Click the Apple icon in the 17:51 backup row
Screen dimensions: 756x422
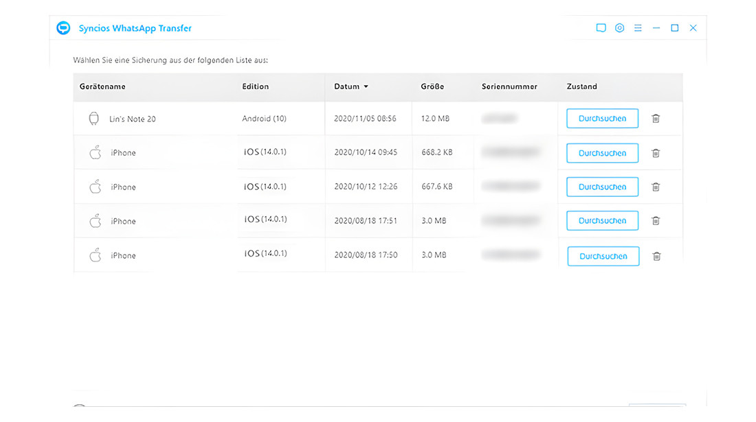tap(96, 220)
